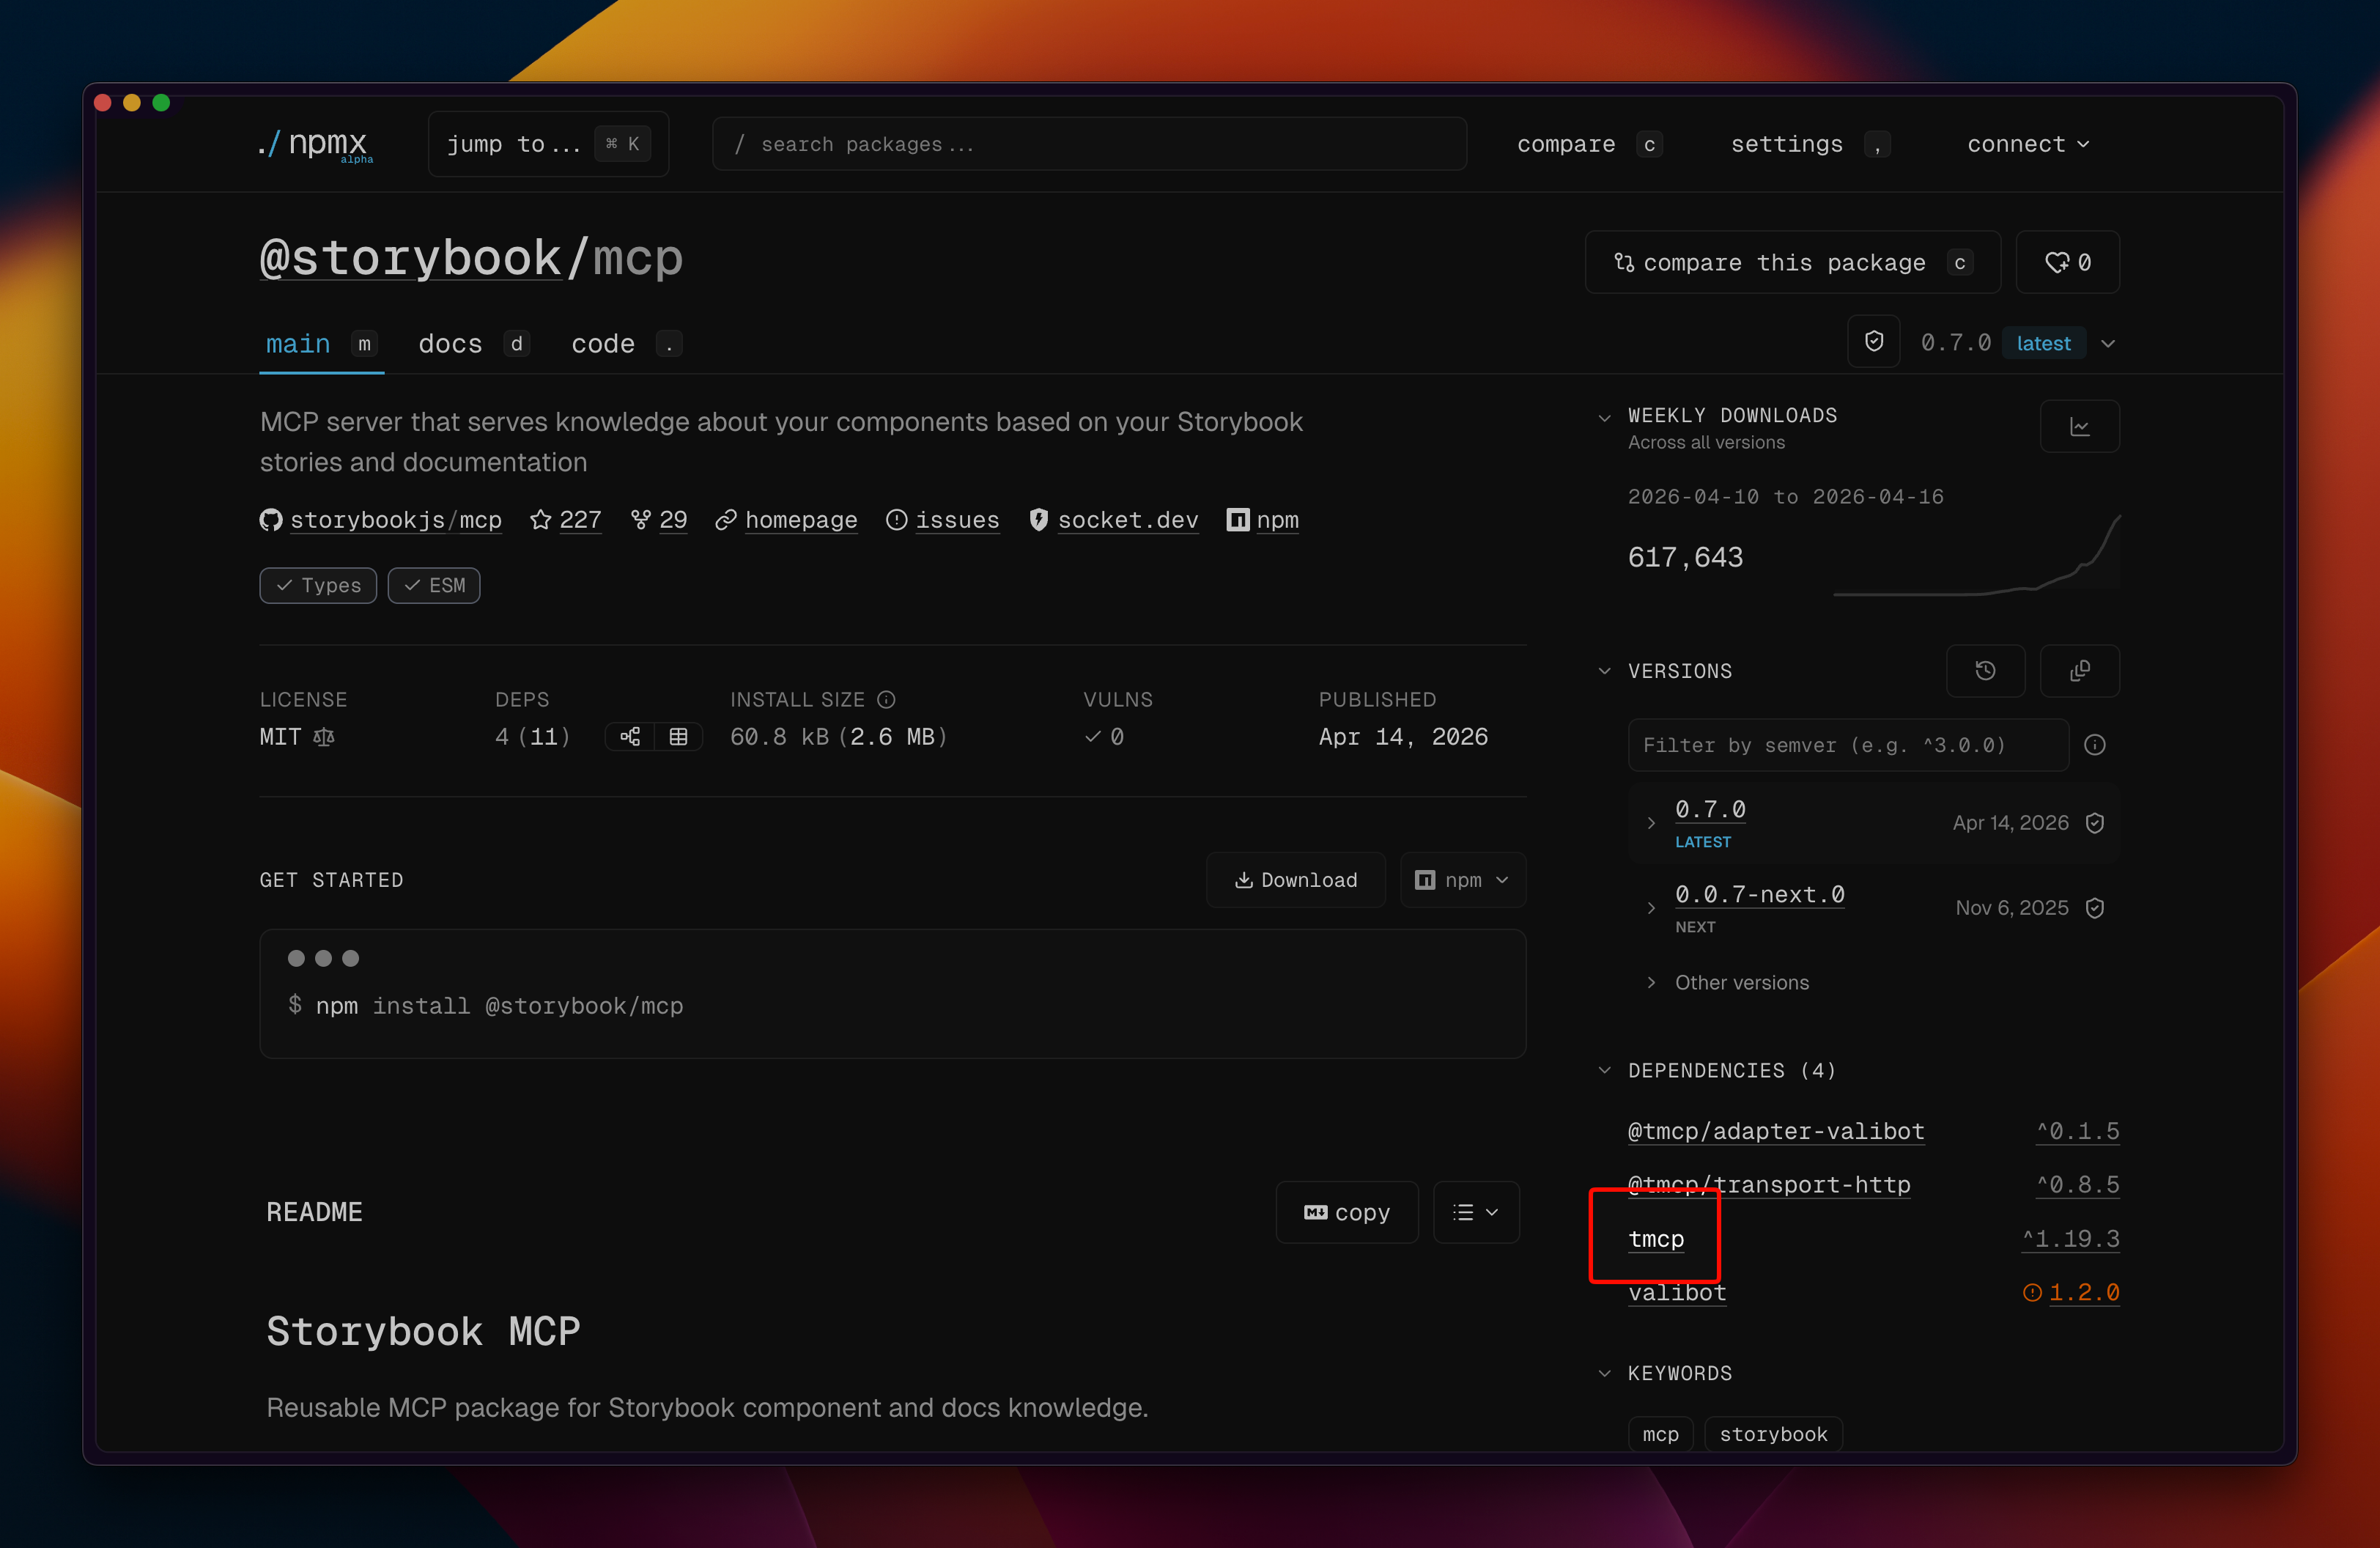Collapse the Keywords section
2380x1548 pixels.
pyautogui.click(x=1604, y=1373)
